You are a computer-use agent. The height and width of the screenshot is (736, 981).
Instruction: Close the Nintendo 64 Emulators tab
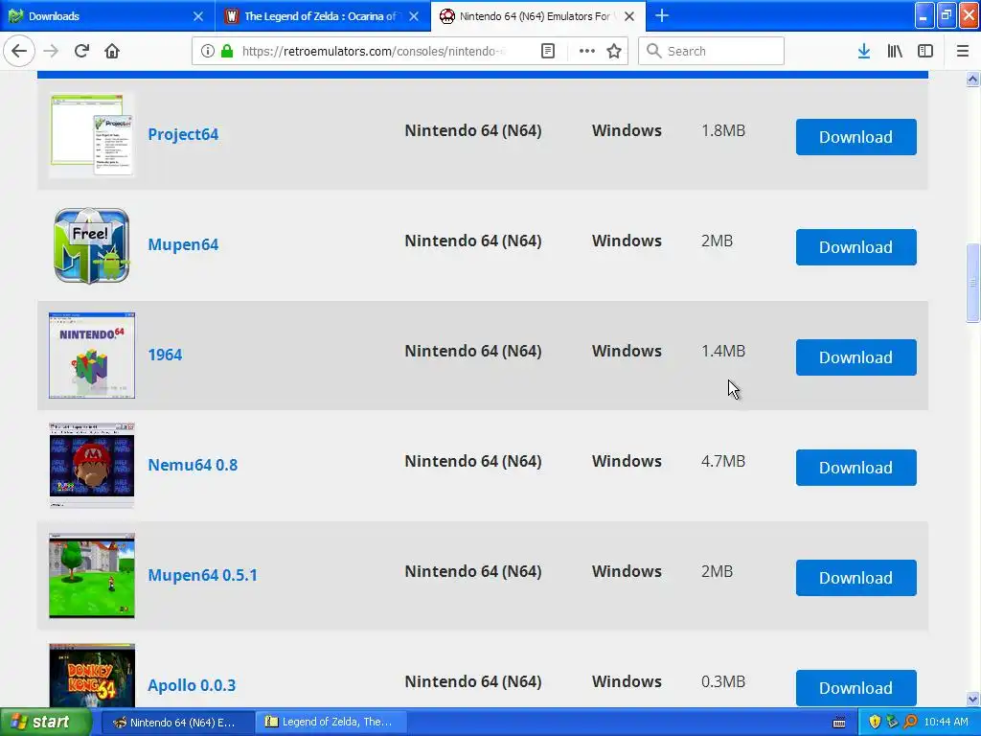pyautogui.click(x=630, y=16)
